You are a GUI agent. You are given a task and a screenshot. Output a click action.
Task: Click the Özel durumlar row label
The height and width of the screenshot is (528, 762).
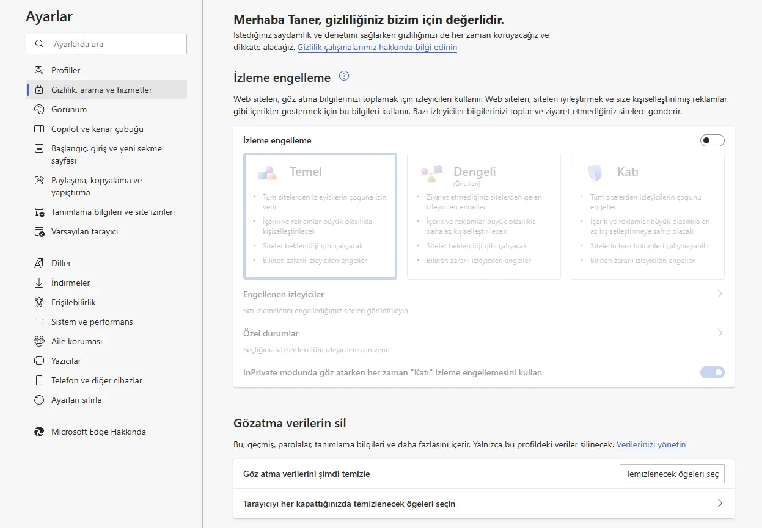tap(271, 333)
